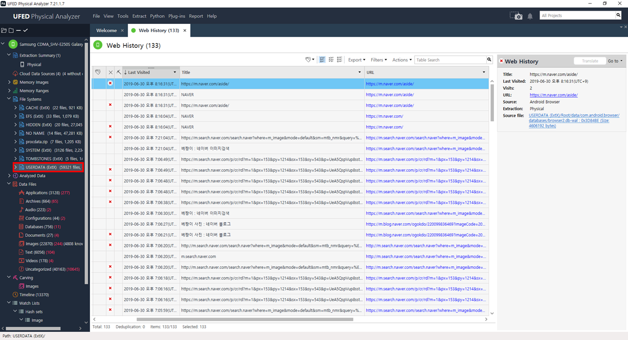Click the uncheck-all list icon
The width and height of the screenshot is (628, 340).
(x=339, y=60)
